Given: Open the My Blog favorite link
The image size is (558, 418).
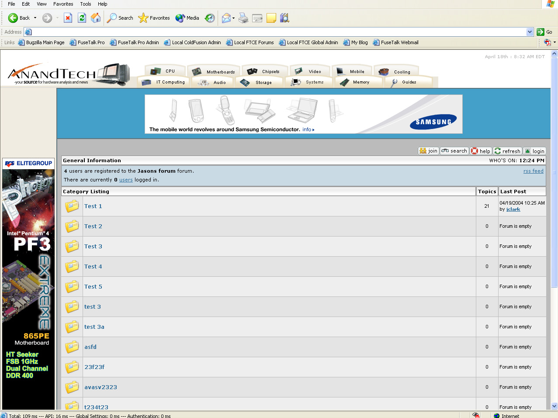Looking at the screenshot, I should pos(355,42).
